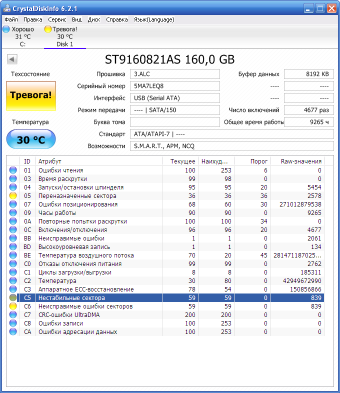Click the Число включений field 4677 раз
Screen dimensions: 340x393
tap(309, 110)
